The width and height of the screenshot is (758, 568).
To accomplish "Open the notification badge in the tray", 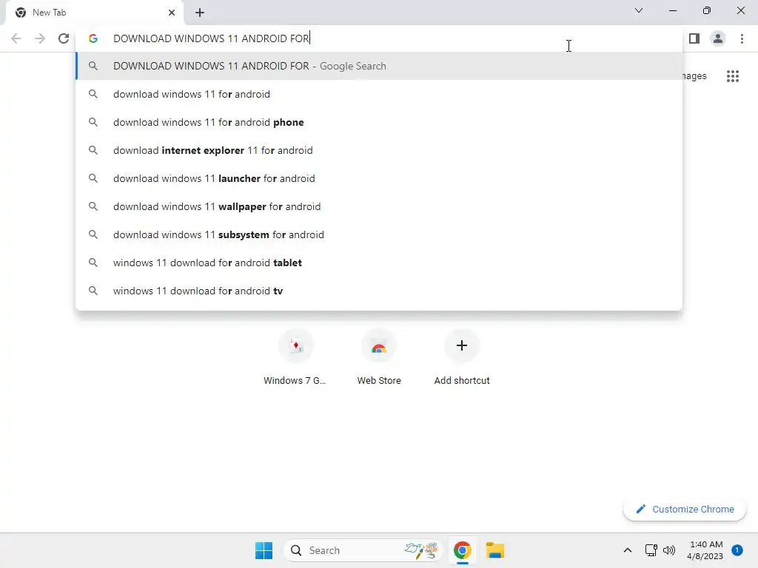I will coord(737,550).
